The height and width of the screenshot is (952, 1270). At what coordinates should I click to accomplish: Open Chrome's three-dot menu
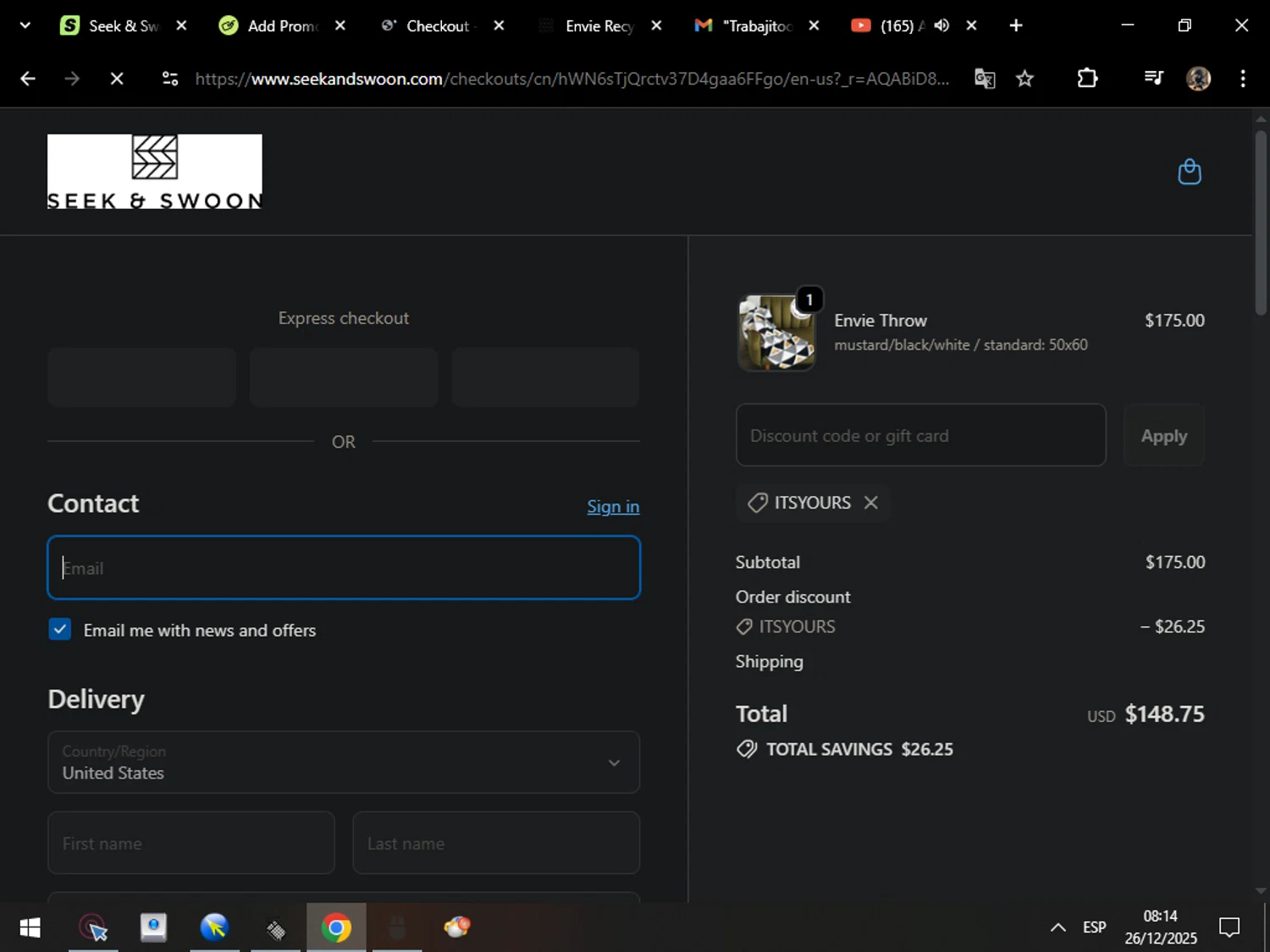[1243, 79]
